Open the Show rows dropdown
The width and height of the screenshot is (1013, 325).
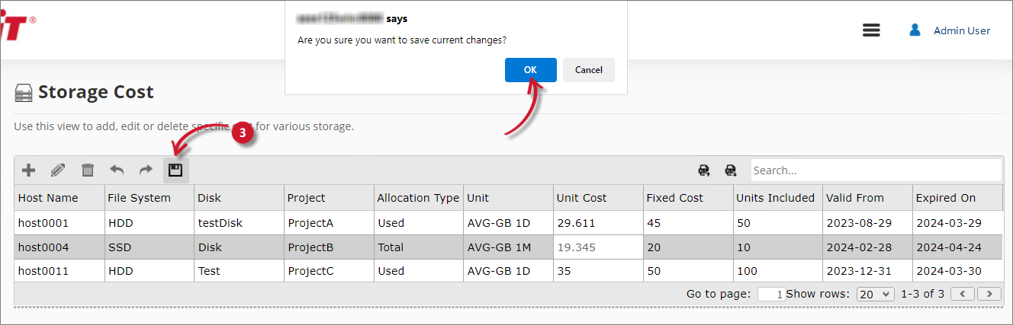[875, 294]
